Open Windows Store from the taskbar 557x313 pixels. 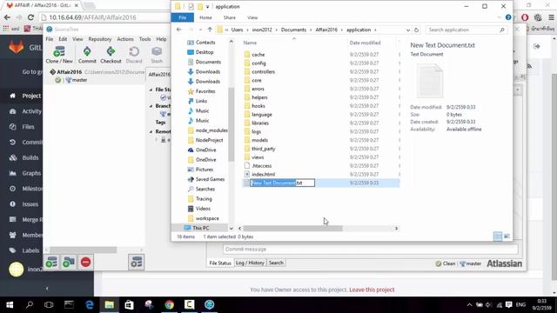pos(129,305)
